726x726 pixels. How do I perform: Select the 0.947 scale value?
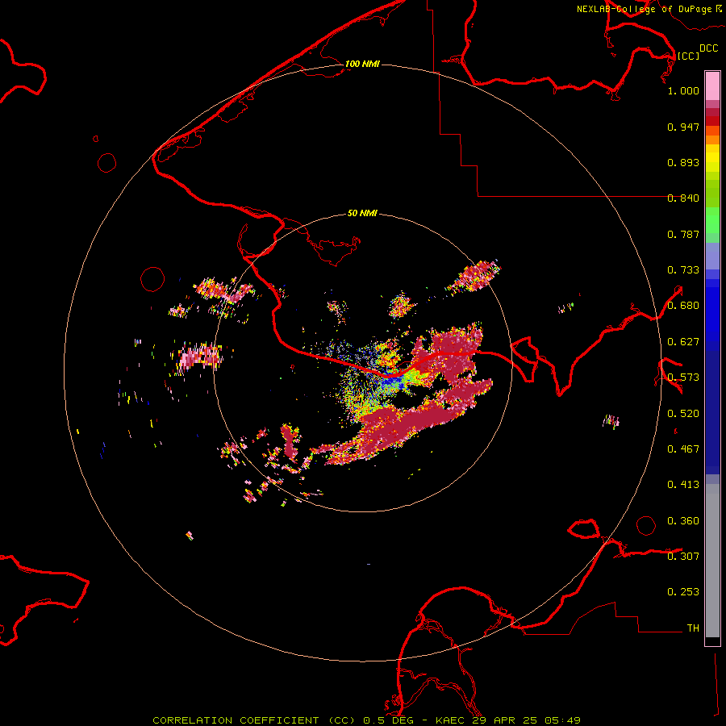683,127
